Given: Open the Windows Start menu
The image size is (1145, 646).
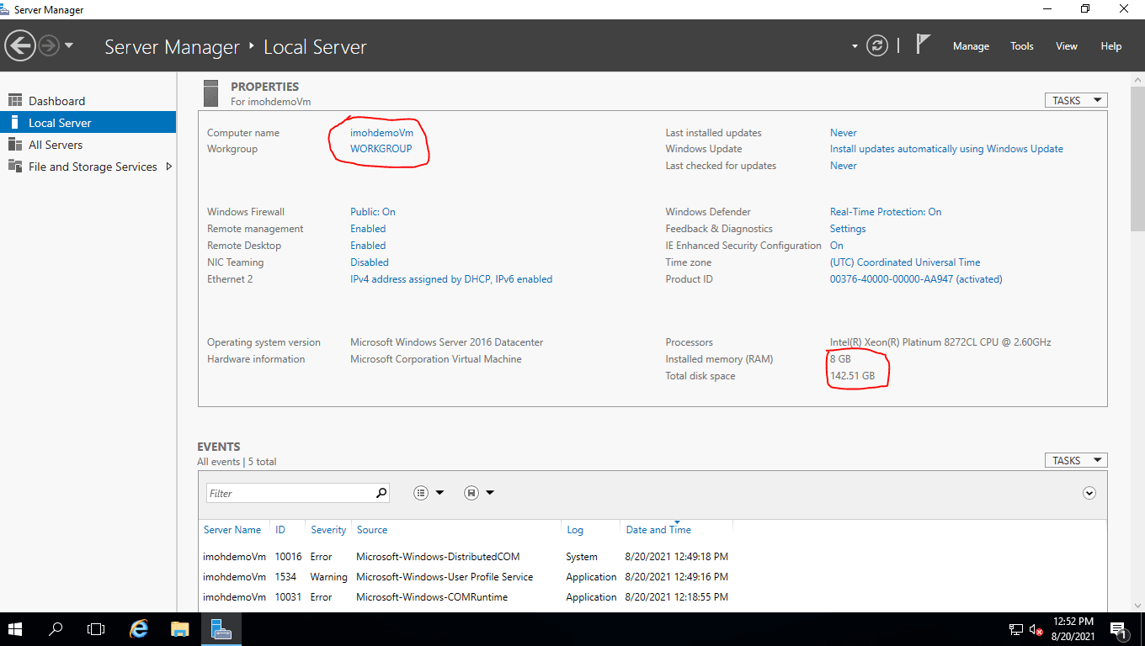Looking at the screenshot, I should click(x=15, y=629).
